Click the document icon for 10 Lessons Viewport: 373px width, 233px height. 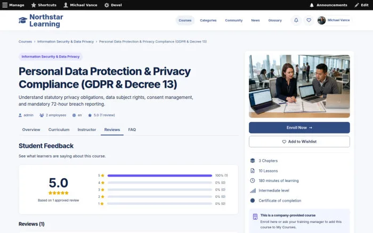253,171
